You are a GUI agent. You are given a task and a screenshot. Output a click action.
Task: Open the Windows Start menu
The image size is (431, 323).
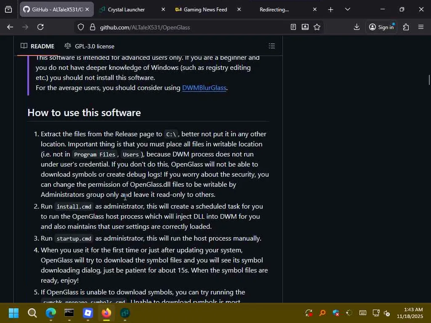(x=13, y=313)
